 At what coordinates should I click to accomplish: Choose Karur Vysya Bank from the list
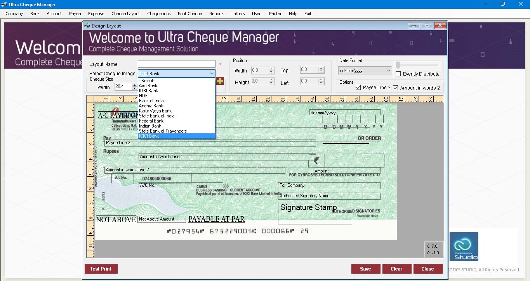(x=177, y=111)
